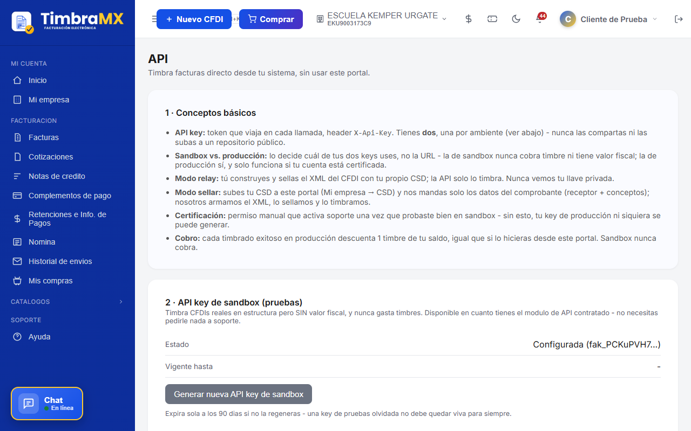Go to Inicio in the sidebar
691x431 pixels.
(67, 80)
